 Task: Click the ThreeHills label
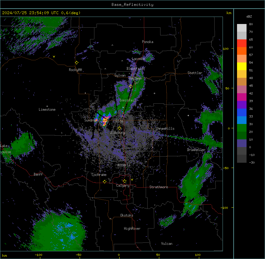(165, 129)
